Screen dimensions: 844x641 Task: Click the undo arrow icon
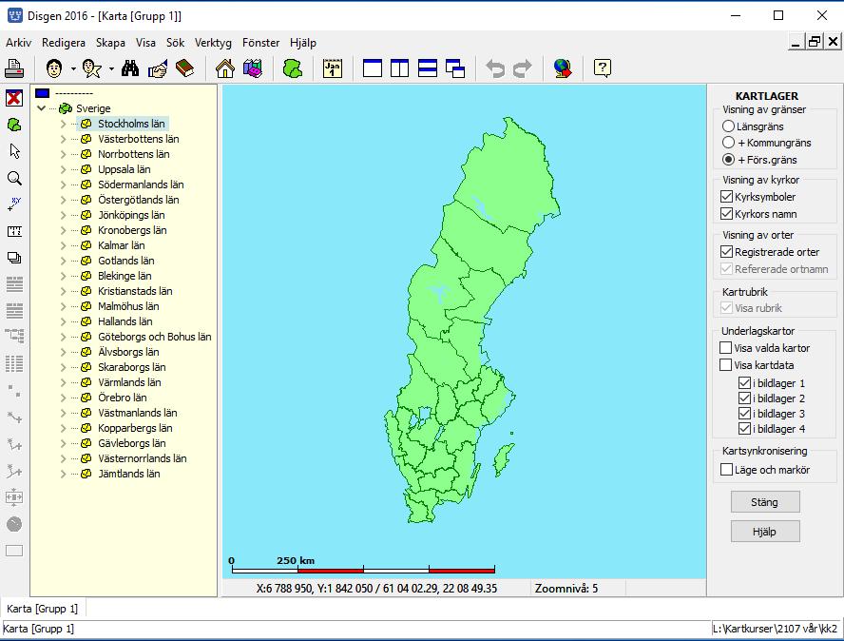point(495,68)
